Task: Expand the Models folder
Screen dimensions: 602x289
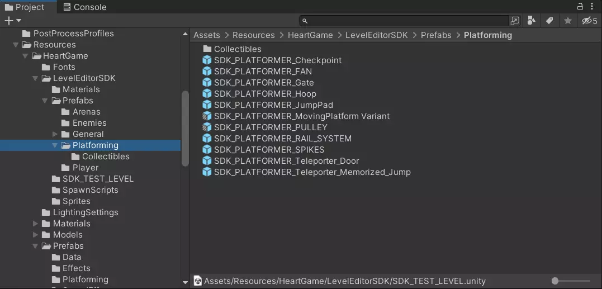Action: (x=35, y=235)
